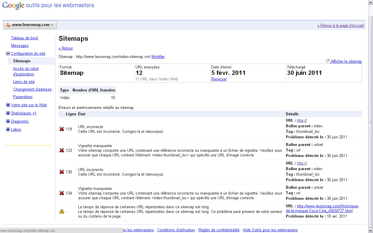Click the red error icon for line 119
The width and height of the screenshot is (373, 233).
click(62, 129)
